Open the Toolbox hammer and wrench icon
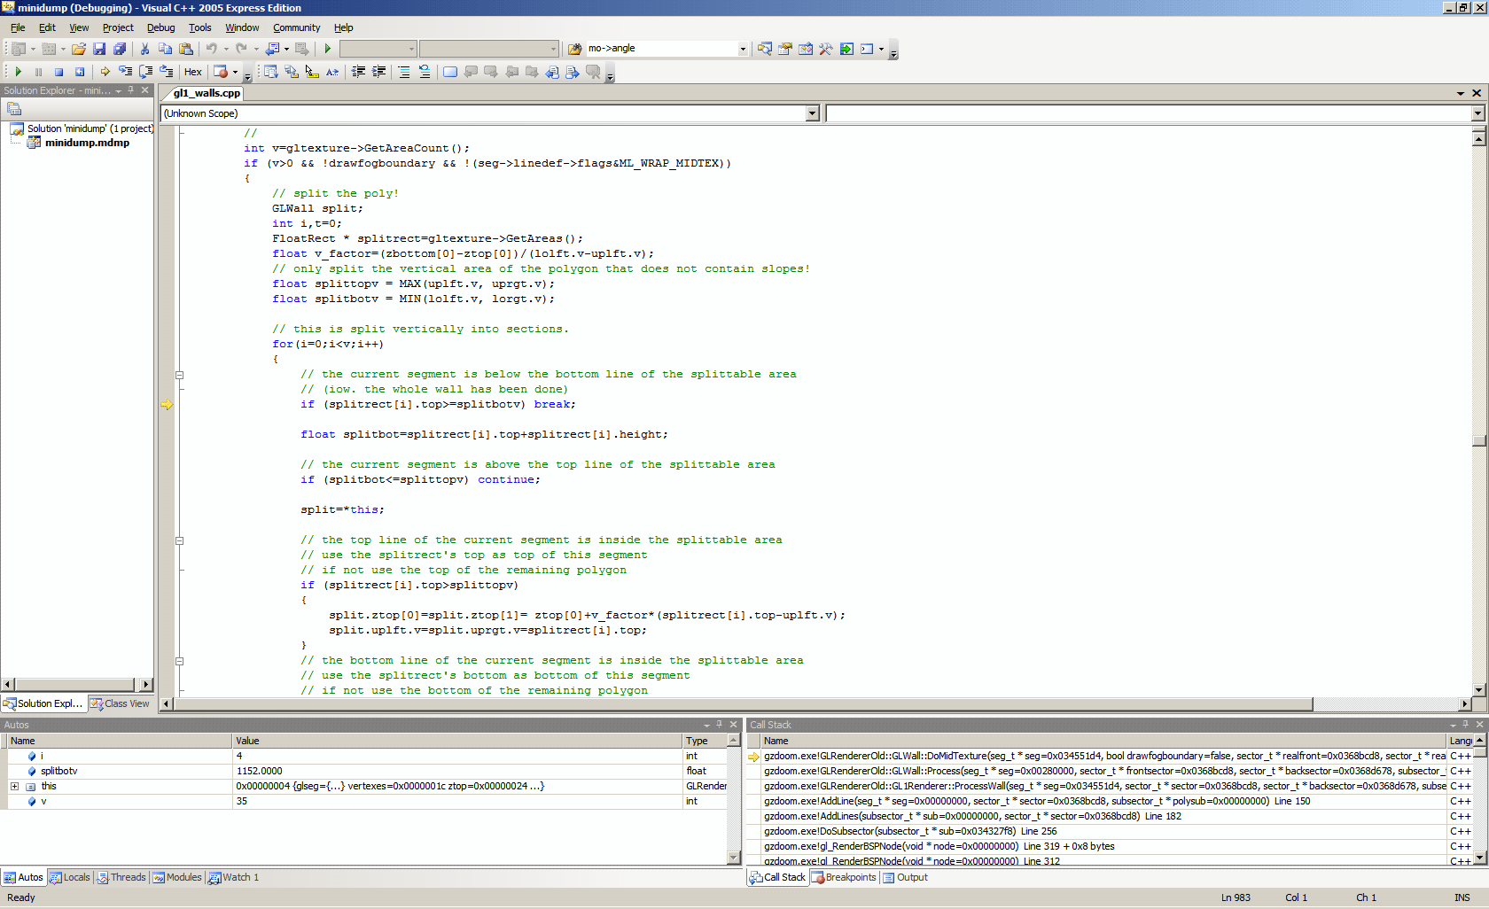The width and height of the screenshot is (1489, 909). (826, 49)
